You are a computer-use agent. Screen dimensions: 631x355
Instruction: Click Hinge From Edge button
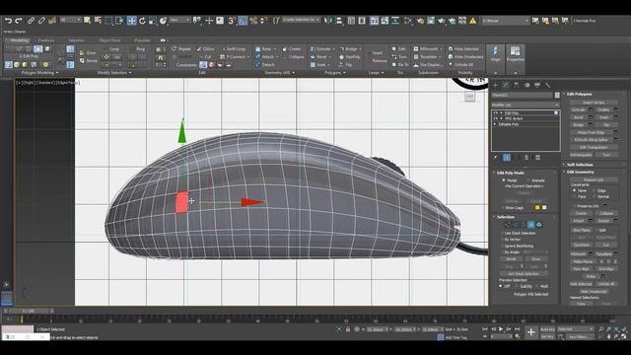point(592,132)
